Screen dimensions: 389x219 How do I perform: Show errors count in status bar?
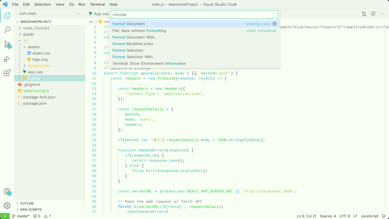click(37, 216)
